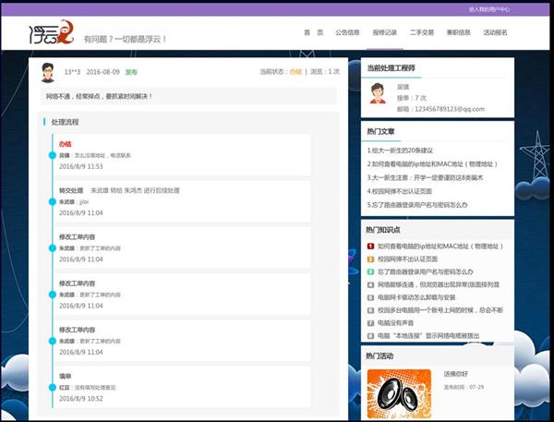Click orange rank 2 badge in 热门知识点
The height and width of the screenshot is (422, 554).
click(370, 259)
